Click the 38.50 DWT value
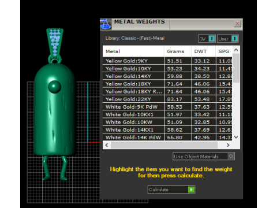Viewport: 277px width, 208px height. [202, 76]
